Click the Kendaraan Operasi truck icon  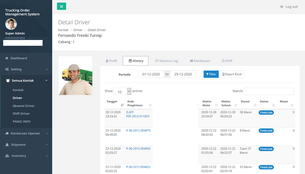pyautogui.click(x=7, y=133)
